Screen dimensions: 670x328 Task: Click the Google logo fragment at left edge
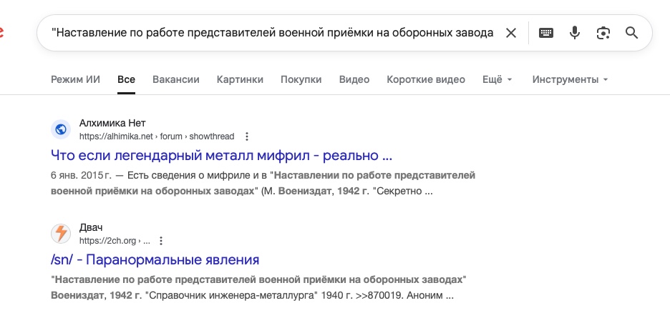pyautogui.click(x=1, y=33)
